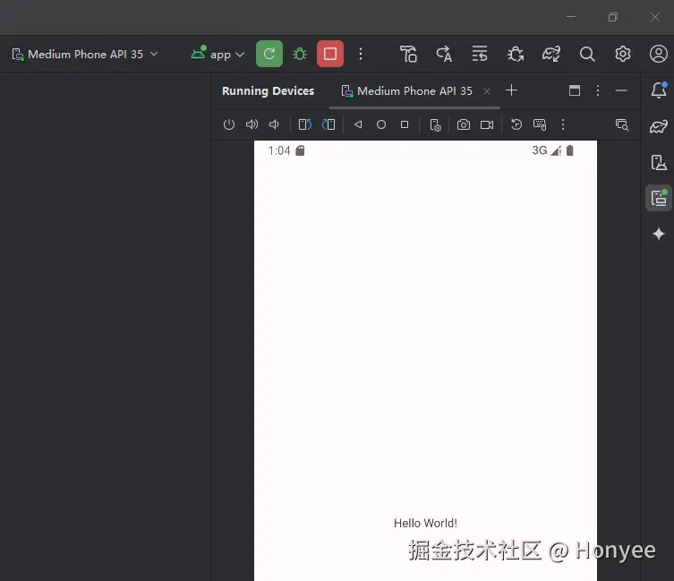Click emulator power button
Viewport: 674px width, 581px height.
[229, 124]
